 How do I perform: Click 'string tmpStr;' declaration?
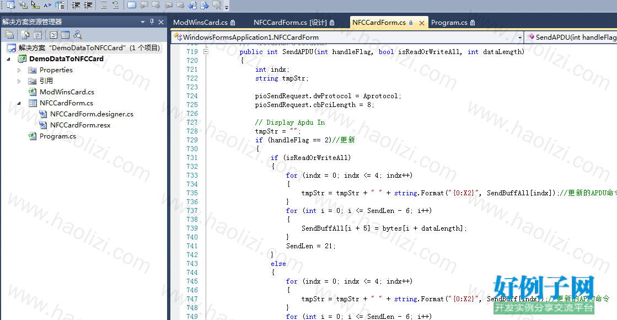pos(282,78)
